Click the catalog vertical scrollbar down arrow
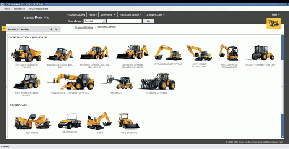Viewport: 289px width, 149px height. (x=282, y=136)
